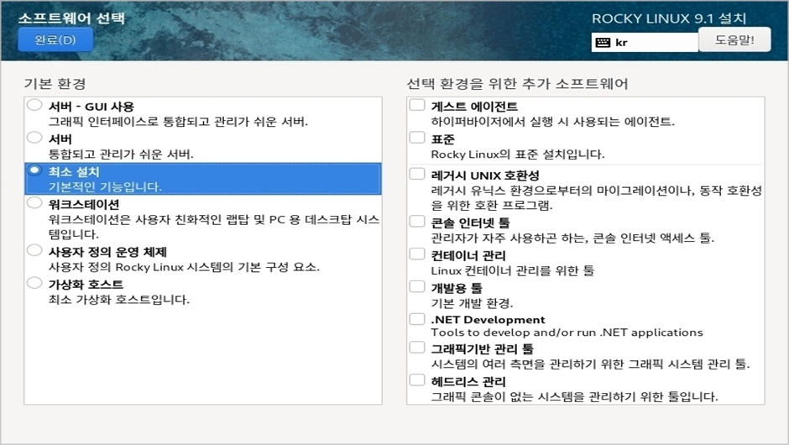Select the 서버 - GUI 사용 radio button
The width and height of the screenshot is (789, 445).
point(34,105)
